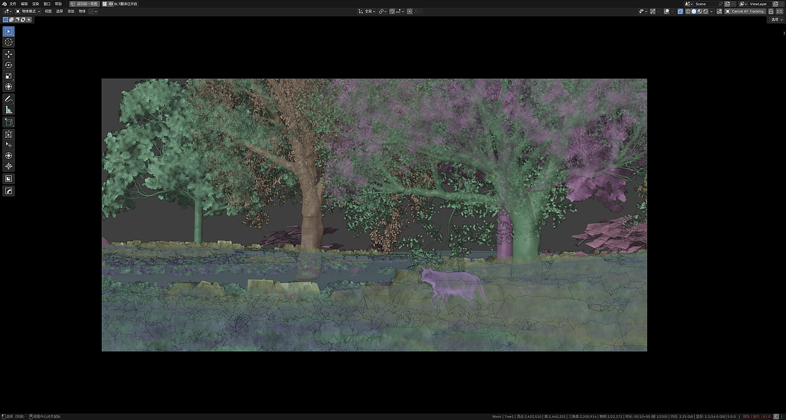Click the Blender logo menu icon
The width and height of the screenshot is (786, 420).
[x=4, y=4]
